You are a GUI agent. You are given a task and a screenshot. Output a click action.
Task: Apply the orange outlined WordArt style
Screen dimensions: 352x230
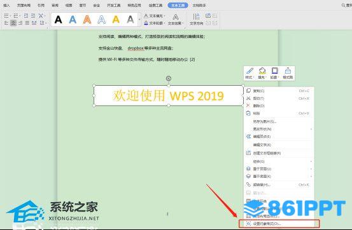[87, 20]
